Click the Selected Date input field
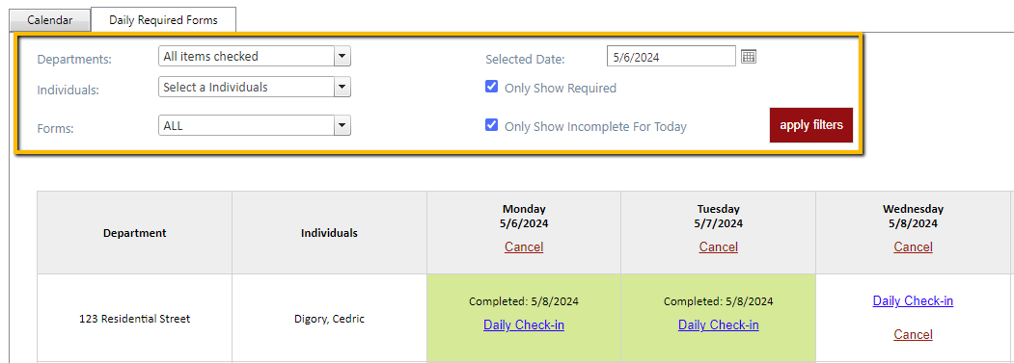 click(x=671, y=56)
